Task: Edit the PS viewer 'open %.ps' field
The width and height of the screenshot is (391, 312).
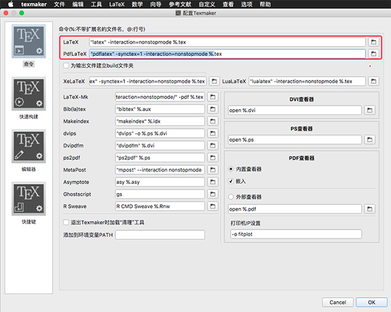Action: (x=295, y=140)
